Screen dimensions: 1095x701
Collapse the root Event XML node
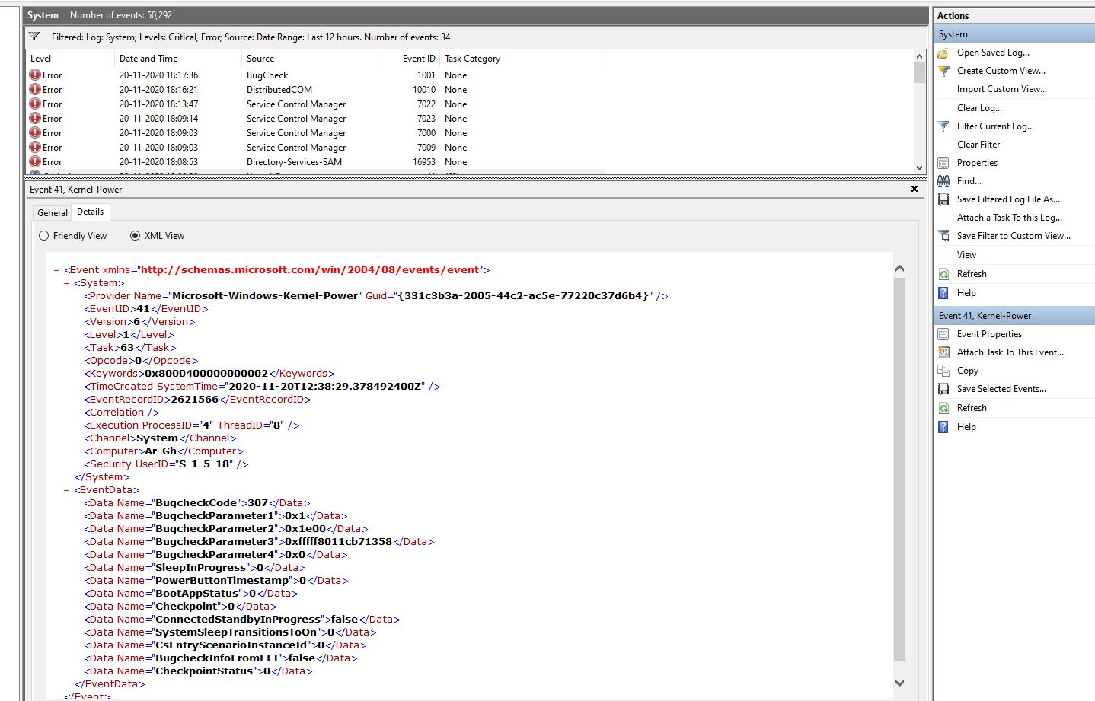(x=56, y=270)
